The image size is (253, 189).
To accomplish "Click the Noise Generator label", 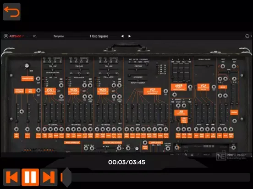I will point(72,142).
